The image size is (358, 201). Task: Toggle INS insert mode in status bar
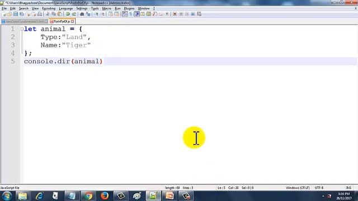point(348,188)
